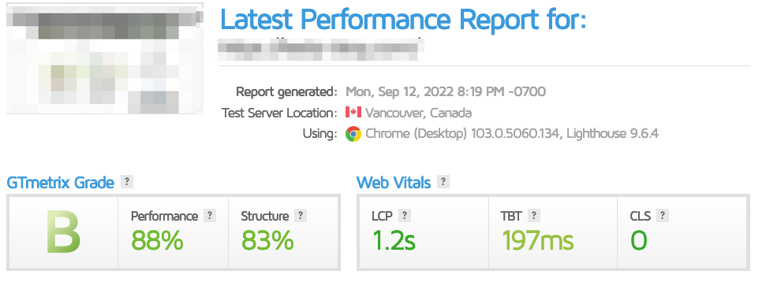The height and width of the screenshot is (286, 766).
Task: Click the CLS value of 0
Action: point(638,240)
